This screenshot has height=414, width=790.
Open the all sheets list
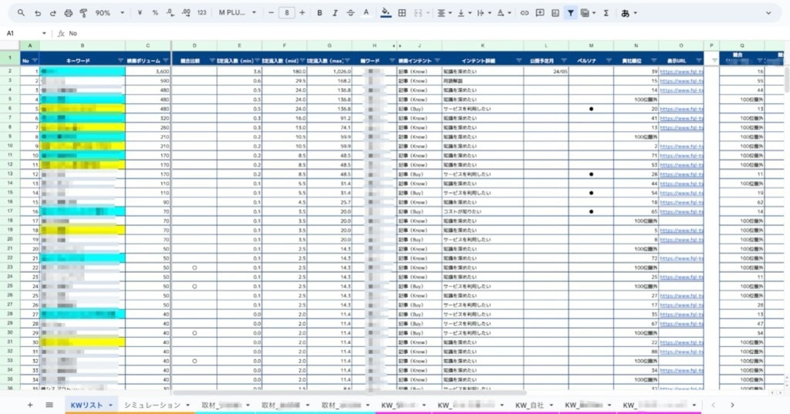click(49, 405)
